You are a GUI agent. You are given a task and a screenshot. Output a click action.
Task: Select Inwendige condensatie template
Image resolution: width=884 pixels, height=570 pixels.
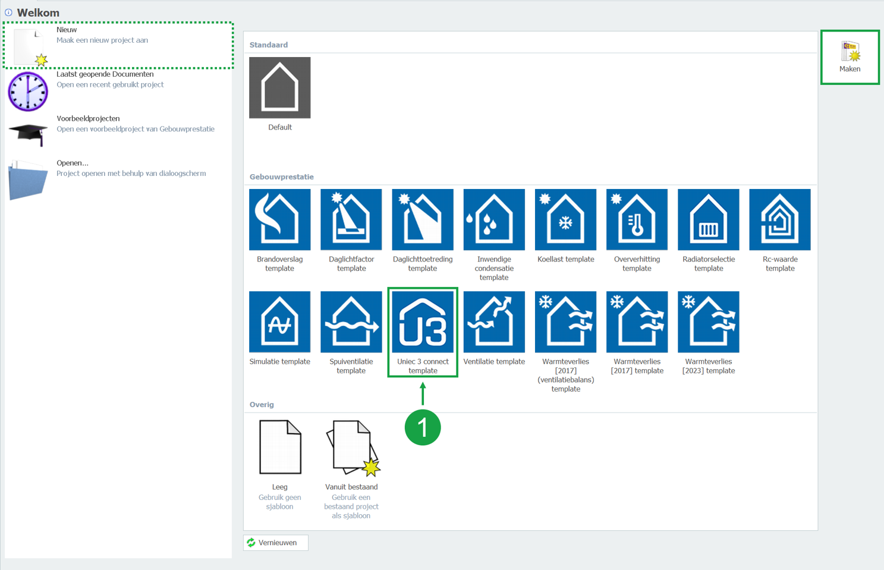point(493,220)
